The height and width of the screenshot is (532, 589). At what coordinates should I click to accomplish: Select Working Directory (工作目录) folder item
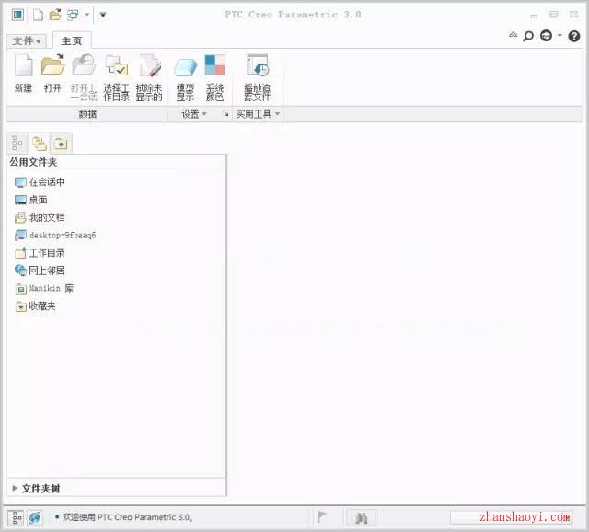coord(40,253)
